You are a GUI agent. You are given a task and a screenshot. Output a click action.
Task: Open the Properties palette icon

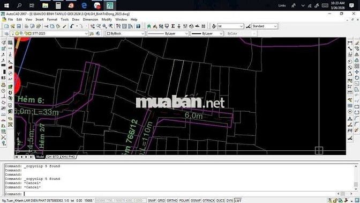click(x=118, y=26)
